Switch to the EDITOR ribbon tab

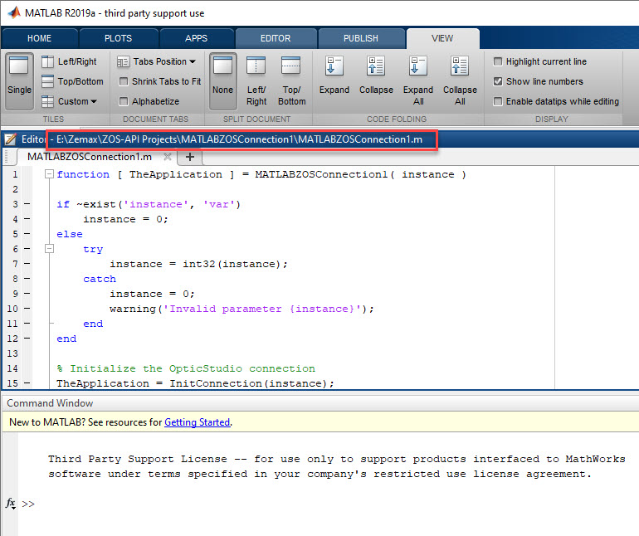(276, 38)
